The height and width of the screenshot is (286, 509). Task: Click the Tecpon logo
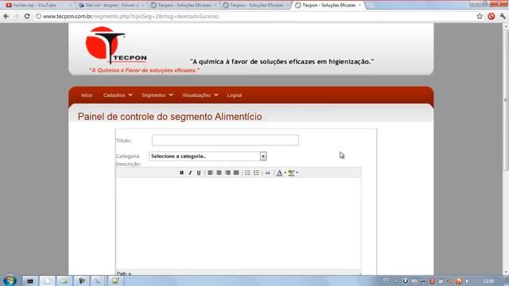116,45
